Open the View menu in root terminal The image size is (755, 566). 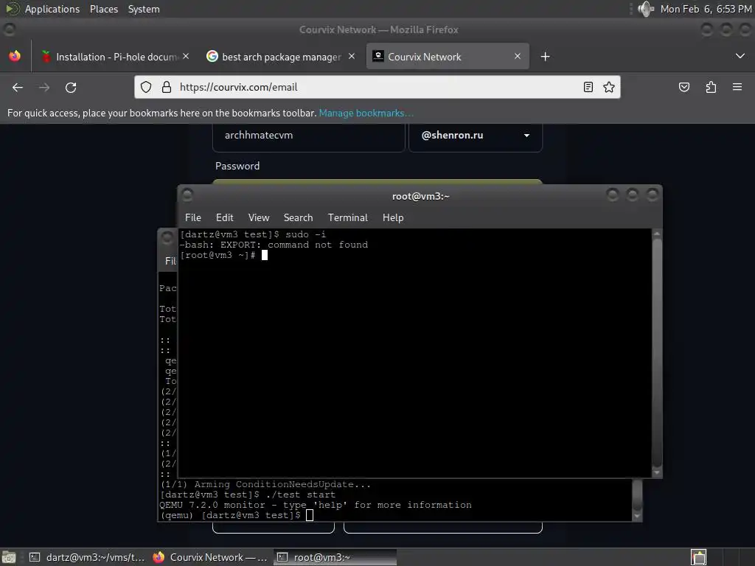tap(259, 217)
